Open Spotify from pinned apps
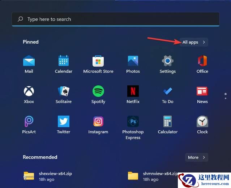Screen dimensions: 231x188 coord(98,95)
